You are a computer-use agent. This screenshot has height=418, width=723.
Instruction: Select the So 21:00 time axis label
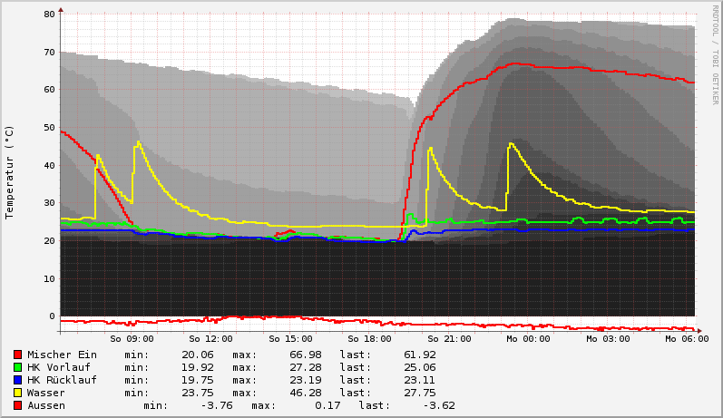pyautogui.click(x=449, y=338)
